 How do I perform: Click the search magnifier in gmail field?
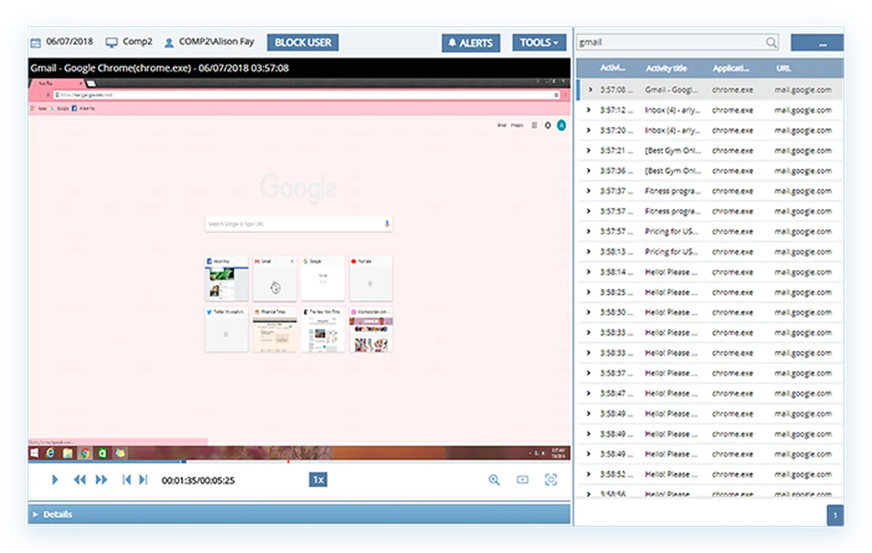(771, 43)
